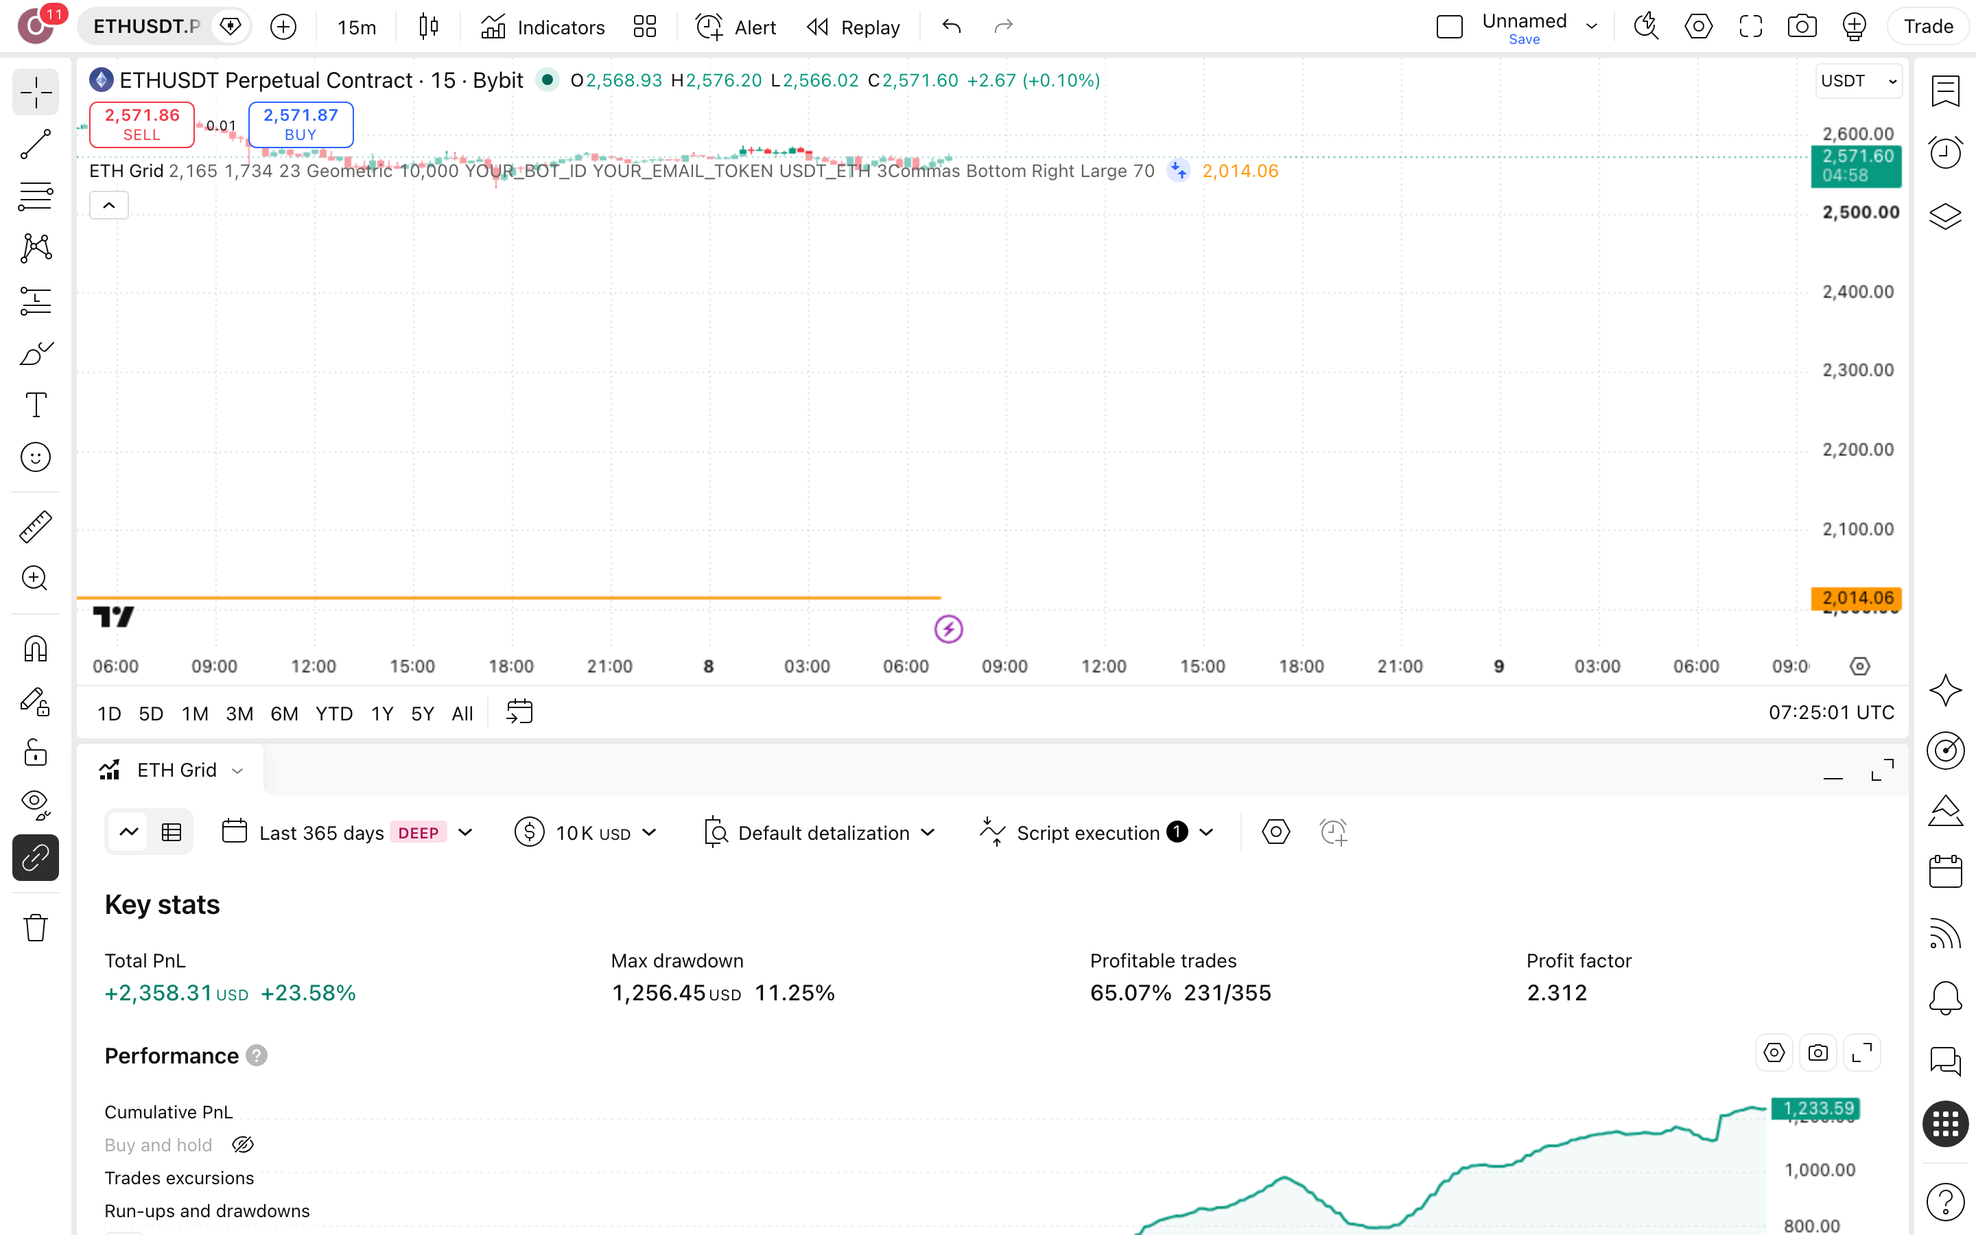Open the economic calendar panel
The height and width of the screenshot is (1235, 1976).
(x=1946, y=871)
